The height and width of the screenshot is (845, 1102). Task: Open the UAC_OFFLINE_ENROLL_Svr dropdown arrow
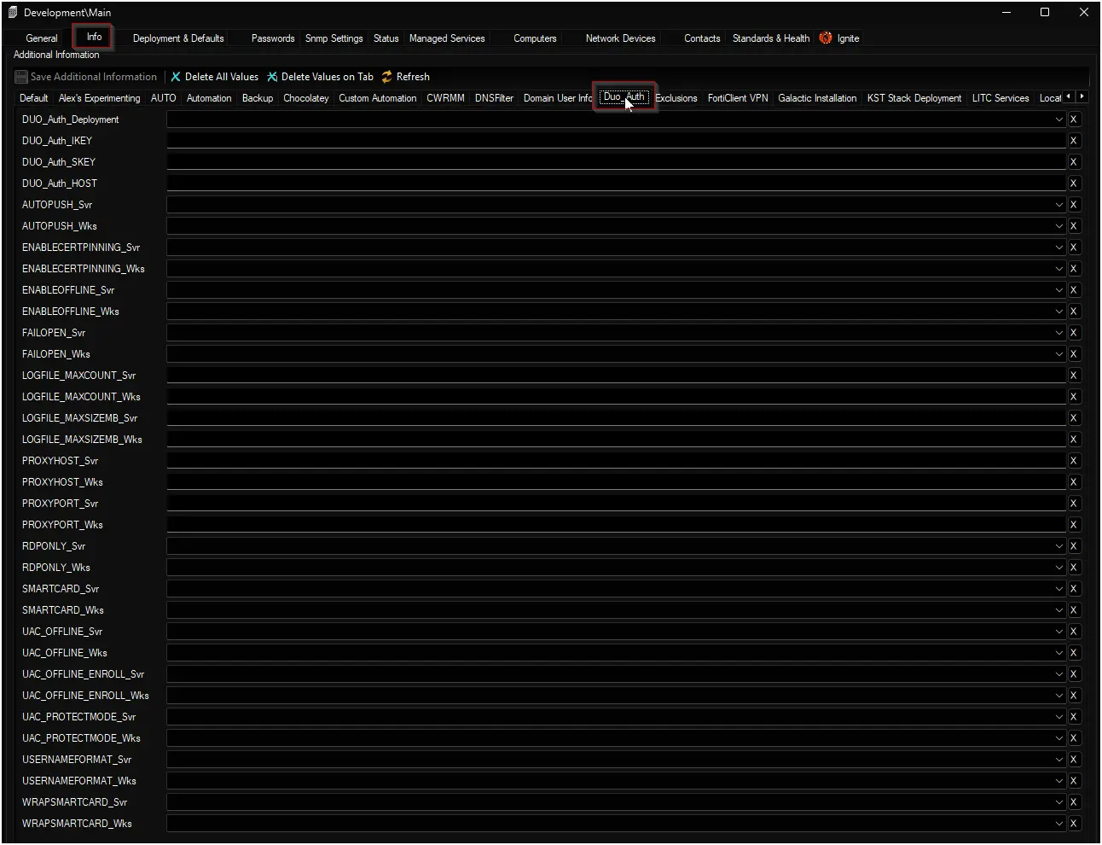click(x=1059, y=674)
